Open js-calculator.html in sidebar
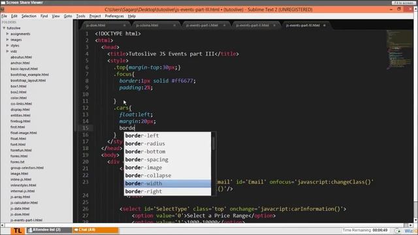Image resolution: width=418 pixels, height=235 pixels. click(x=24, y=203)
